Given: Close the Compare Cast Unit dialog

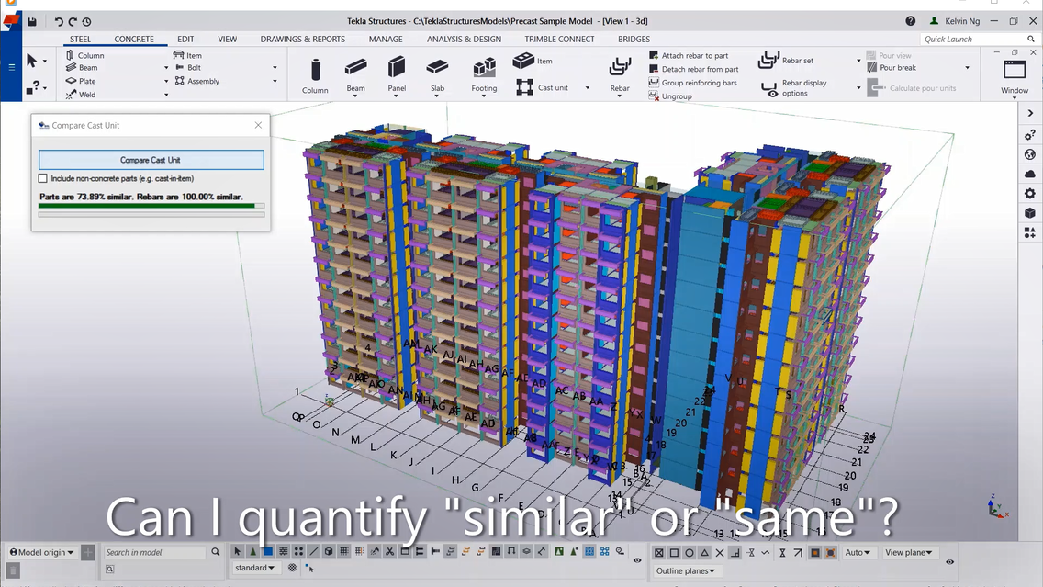Looking at the screenshot, I should pyautogui.click(x=258, y=125).
